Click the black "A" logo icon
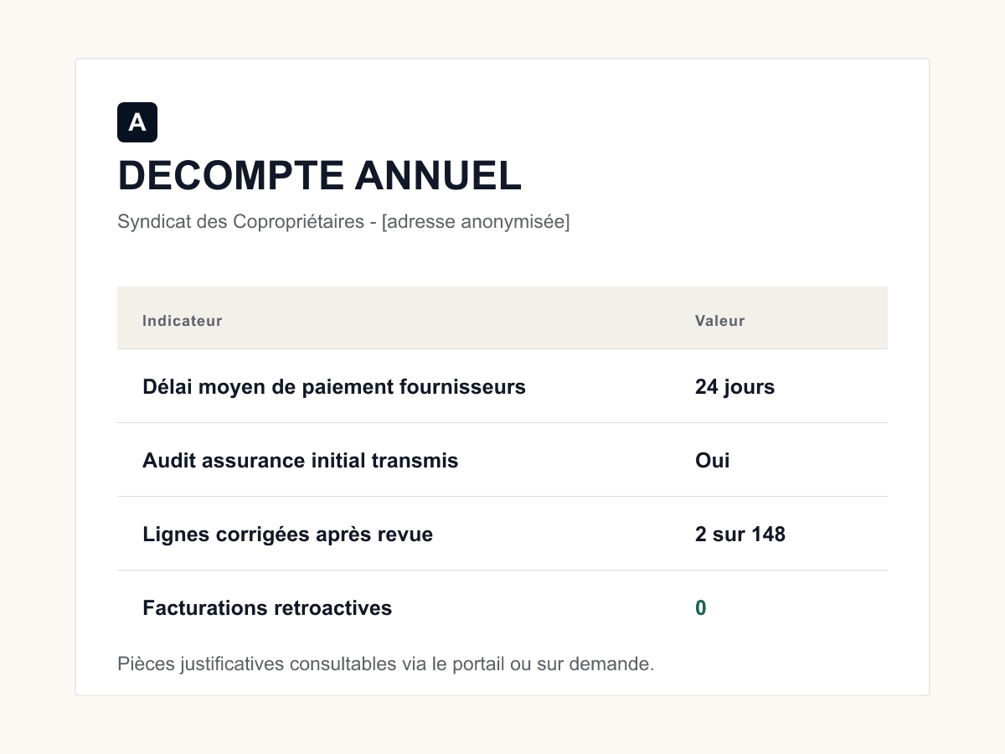The width and height of the screenshot is (1005, 754). pyautogui.click(x=137, y=122)
